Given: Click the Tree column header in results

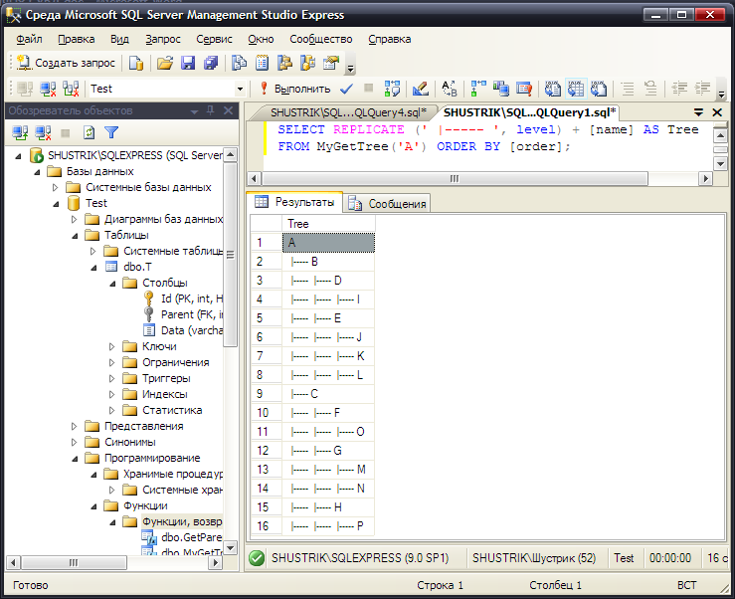Looking at the screenshot, I should point(328,224).
